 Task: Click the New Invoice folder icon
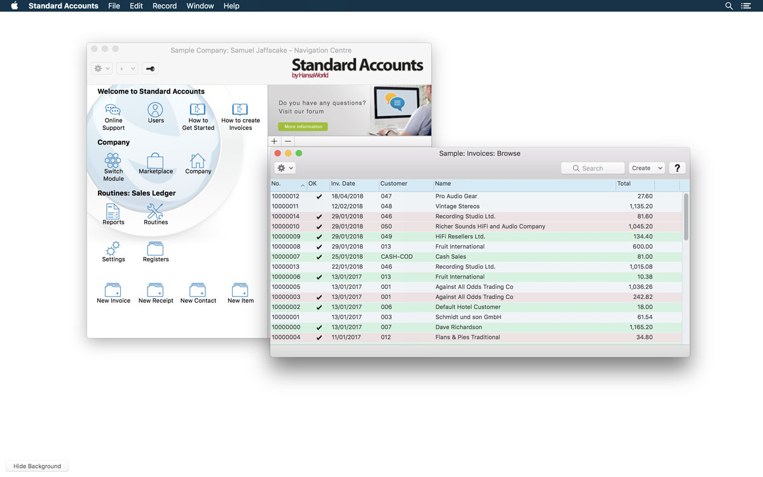(113, 290)
